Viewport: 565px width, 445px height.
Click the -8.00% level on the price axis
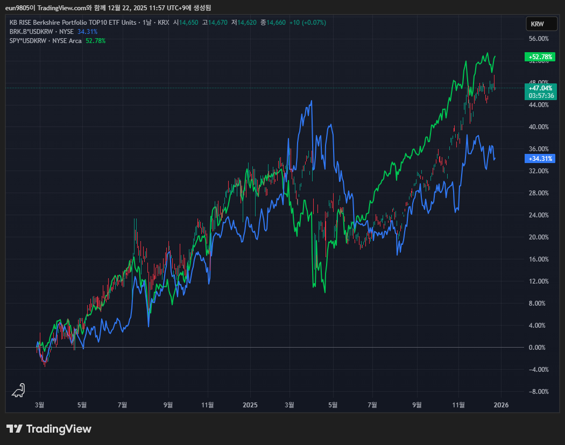[539, 391]
